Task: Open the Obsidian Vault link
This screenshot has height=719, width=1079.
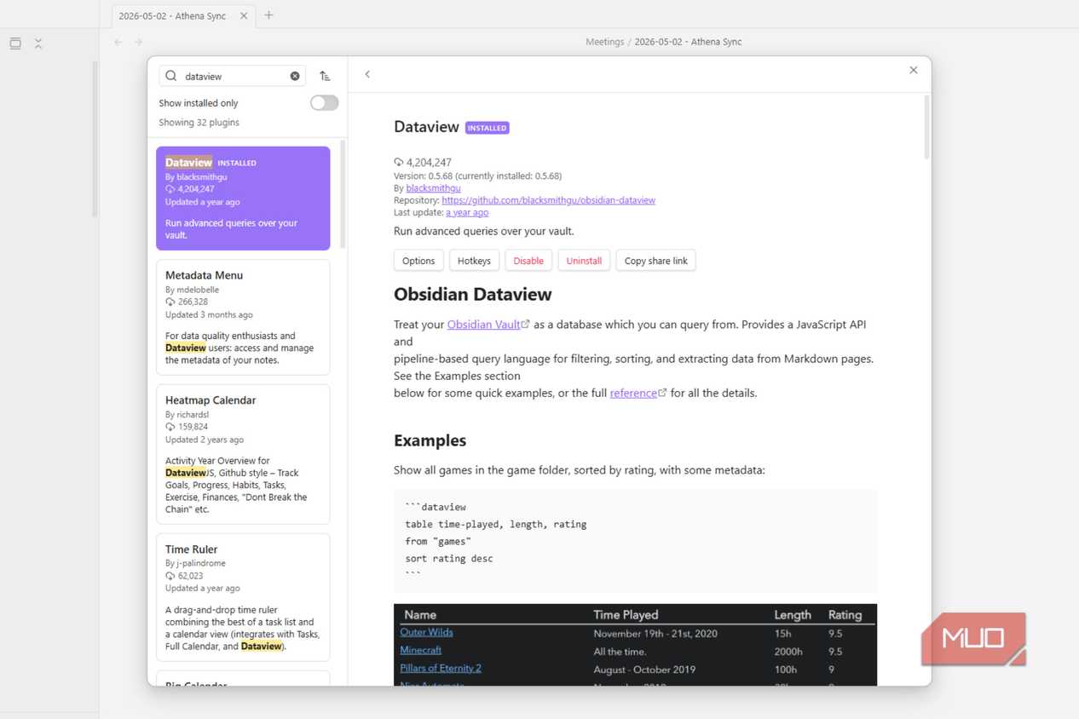Action: pos(488,325)
